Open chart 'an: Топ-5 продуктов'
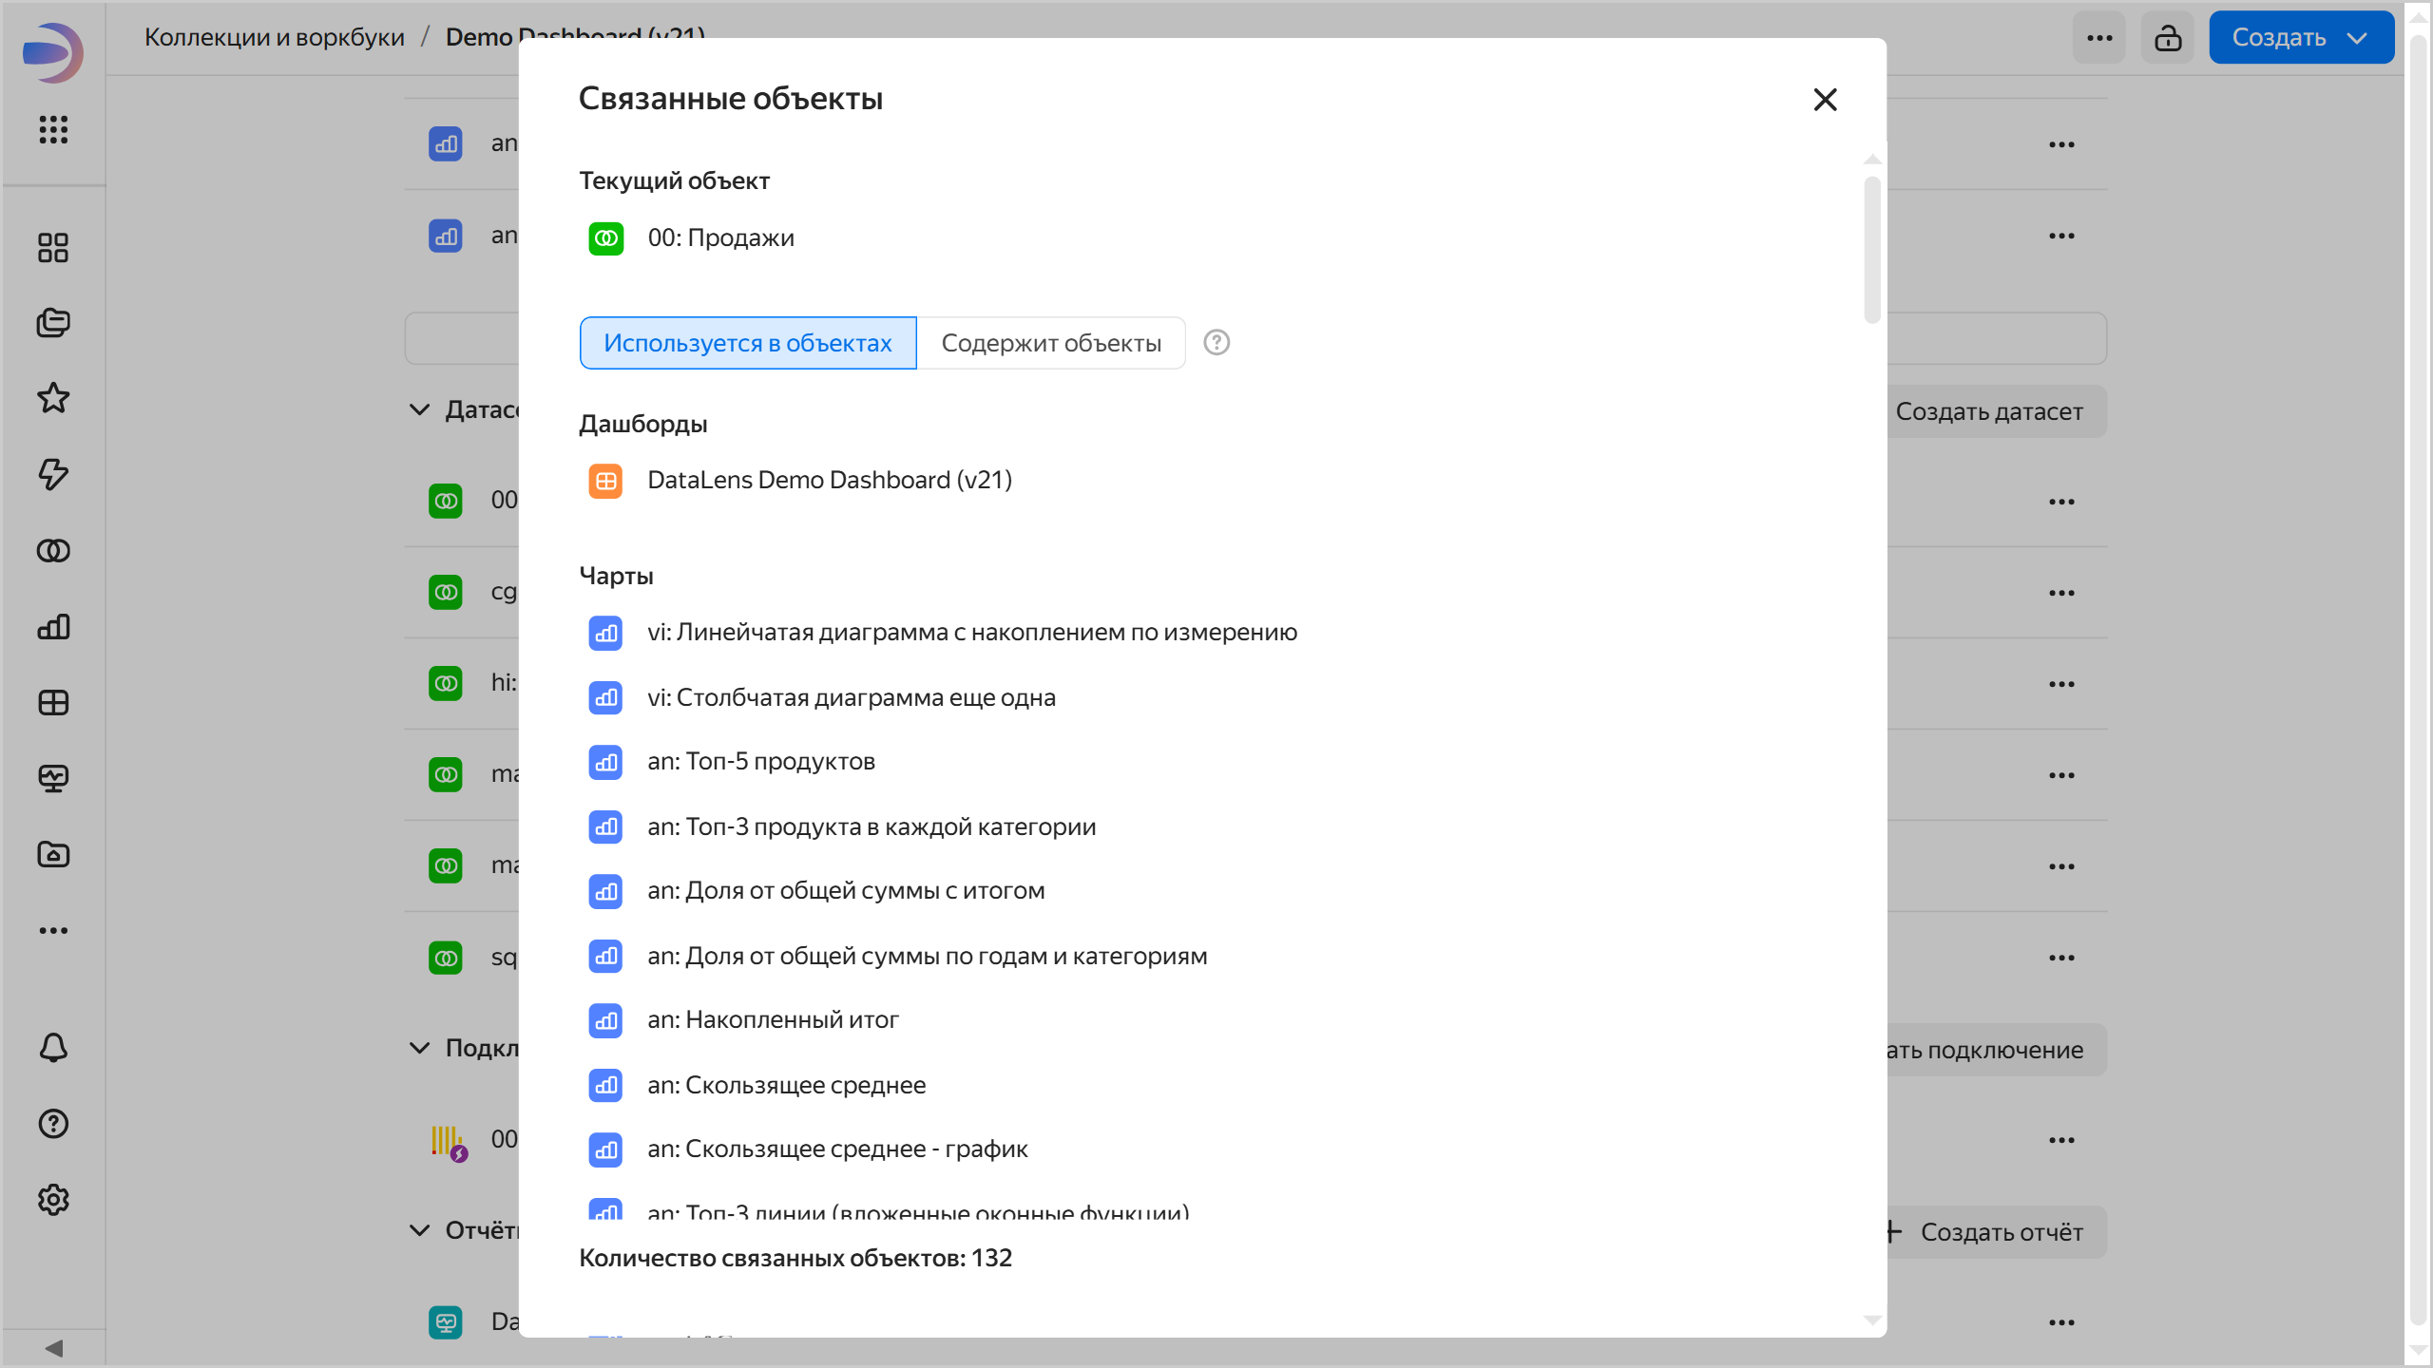This screenshot has width=2433, height=1368. (x=760, y=762)
